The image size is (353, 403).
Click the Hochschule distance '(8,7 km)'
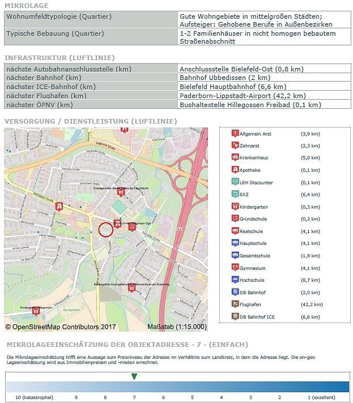pyautogui.click(x=311, y=280)
